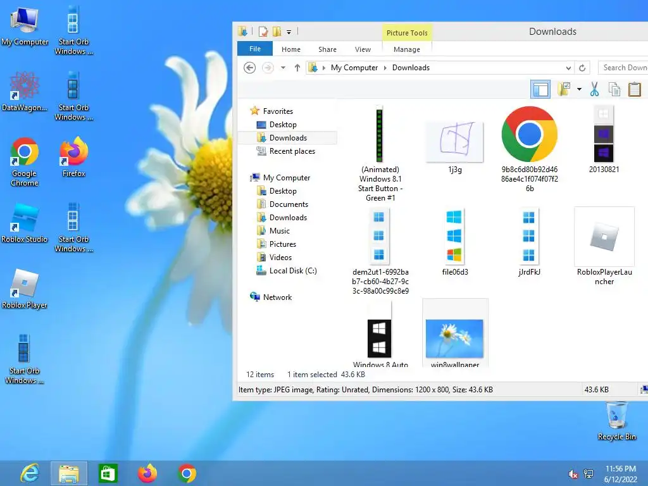Click the Forward navigation arrow
The width and height of the screenshot is (648, 486).
click(x=268, y=67)
